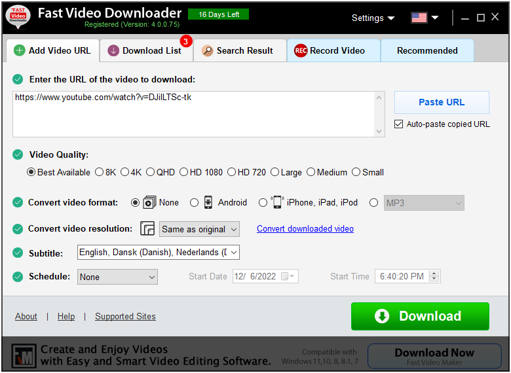The height and width of the screenshot is (373, 511).
Task: Click the Android robot phone icon
Action: click(x=208, y=202)
